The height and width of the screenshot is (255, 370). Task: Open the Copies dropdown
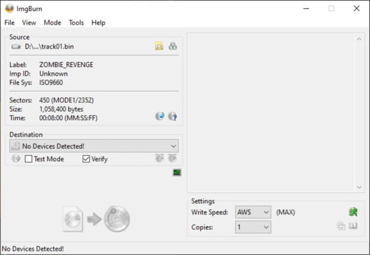(253, 227)
